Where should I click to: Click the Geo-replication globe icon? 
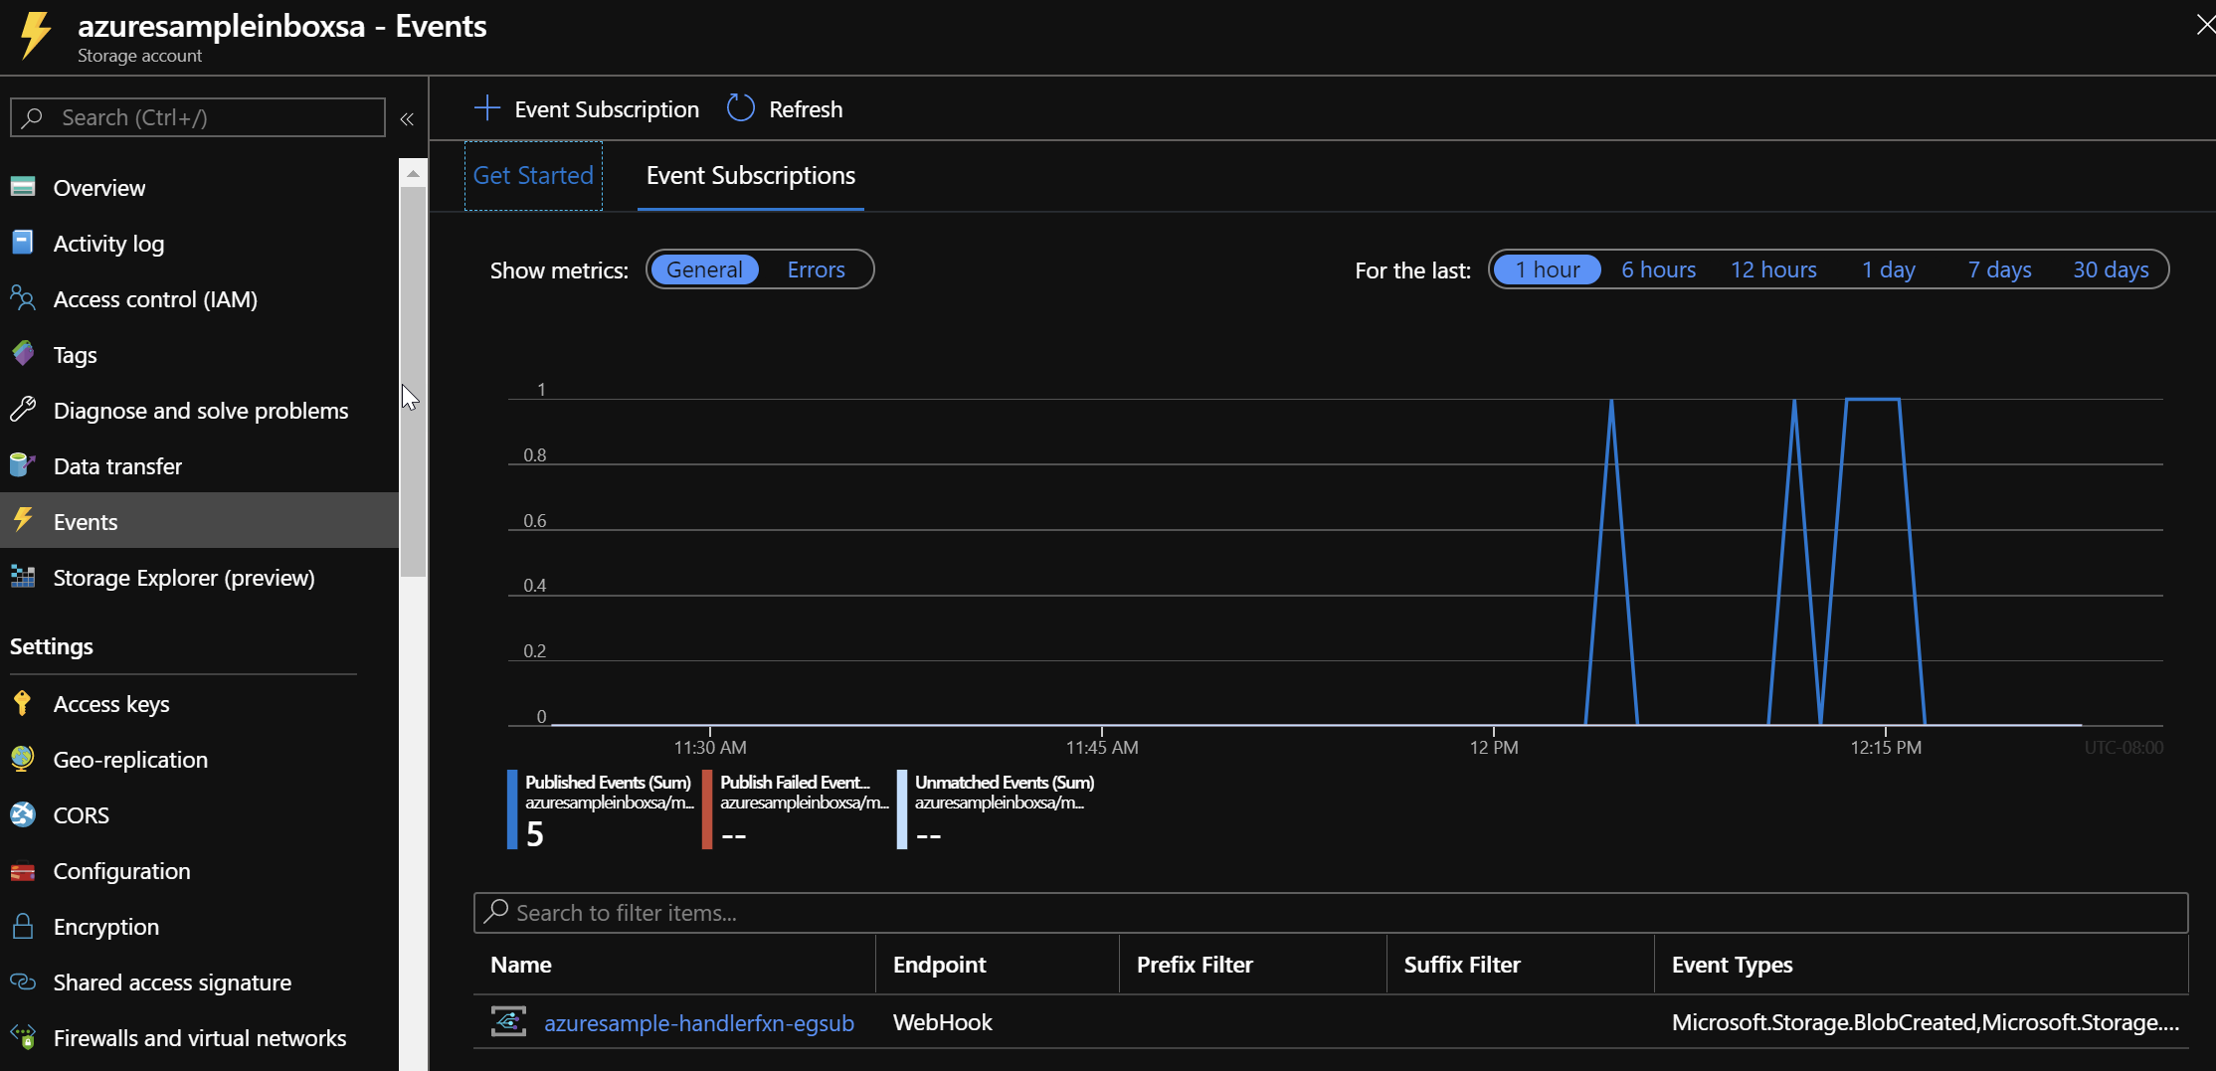(23, 759)
